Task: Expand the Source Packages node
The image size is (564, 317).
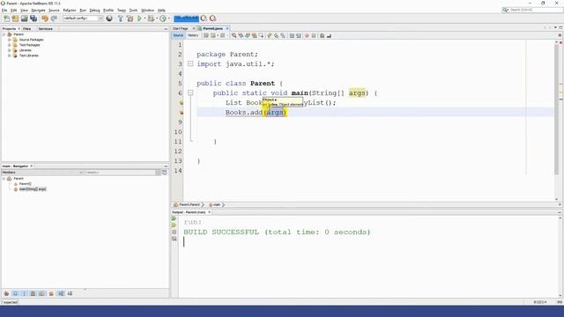Action: pyautogui.click(x=10, y=40)
